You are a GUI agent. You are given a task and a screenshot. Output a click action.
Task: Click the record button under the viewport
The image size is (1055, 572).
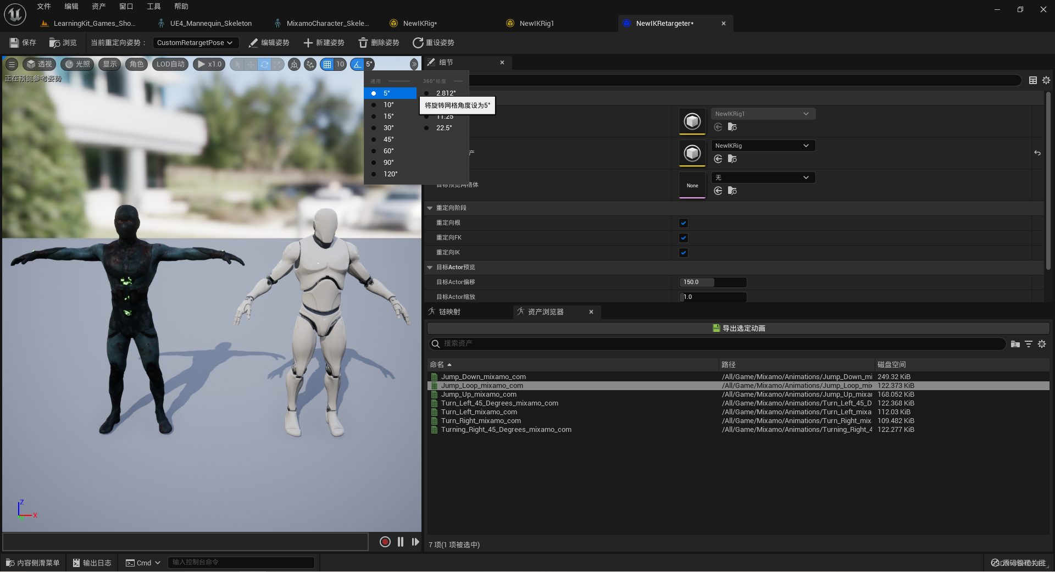(385, 542)
